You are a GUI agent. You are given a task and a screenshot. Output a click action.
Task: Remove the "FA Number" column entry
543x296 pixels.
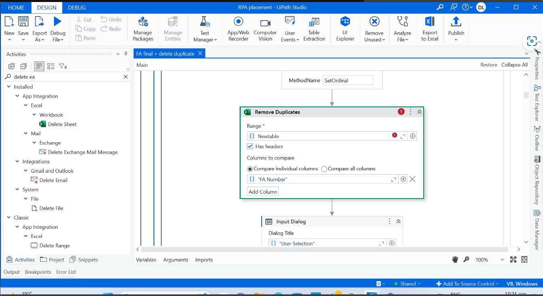coord(412,179)
